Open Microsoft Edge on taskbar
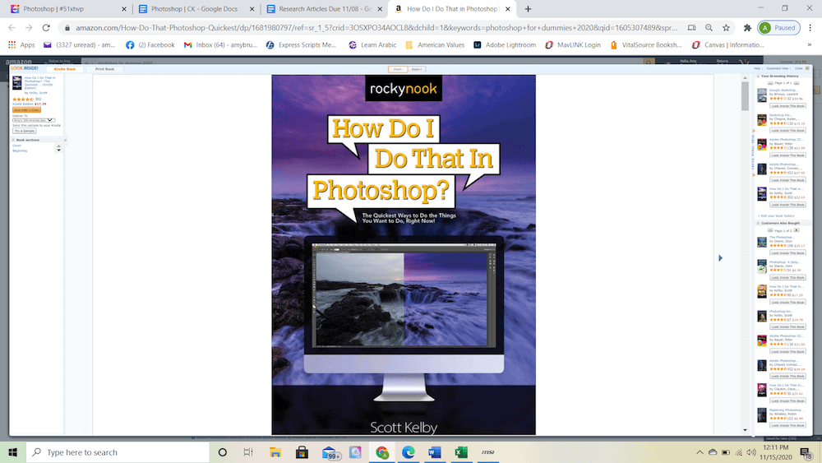Screen dimensions: 822x463 pos(409,452)
